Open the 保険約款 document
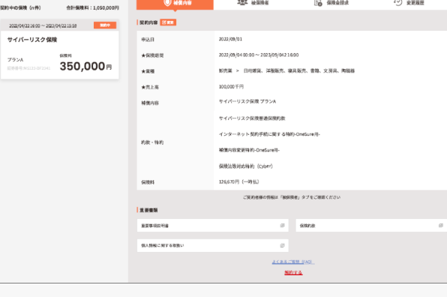 [x=371, y=226]
